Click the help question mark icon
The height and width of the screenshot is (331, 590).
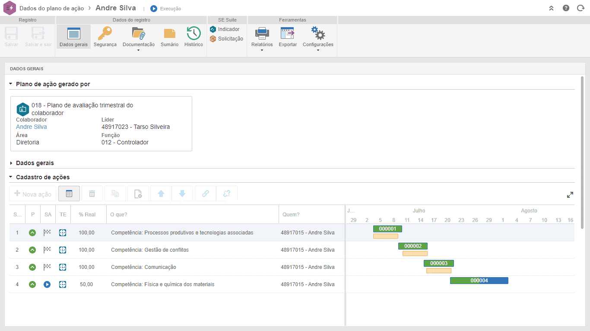point(566,8)
